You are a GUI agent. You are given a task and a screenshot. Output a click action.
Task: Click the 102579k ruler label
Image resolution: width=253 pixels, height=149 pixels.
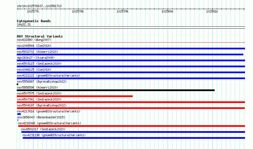coord(123,11)
